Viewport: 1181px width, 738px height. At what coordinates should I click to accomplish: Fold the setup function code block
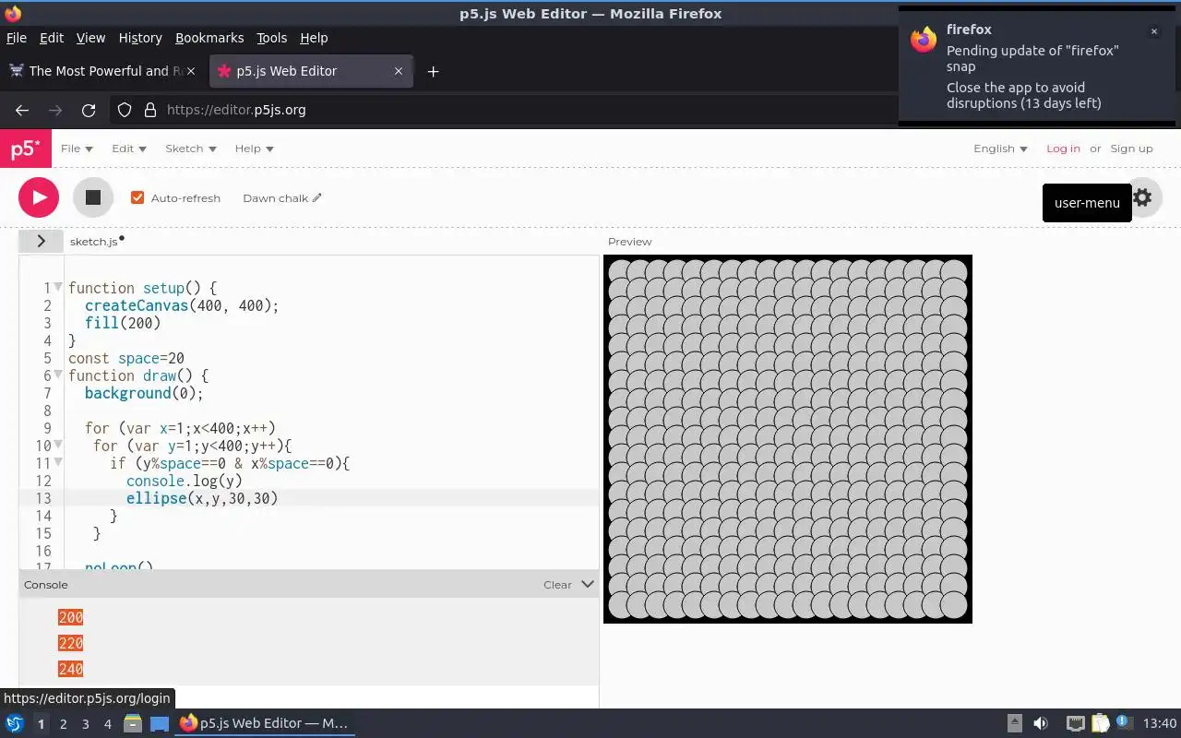coord(58,287)
